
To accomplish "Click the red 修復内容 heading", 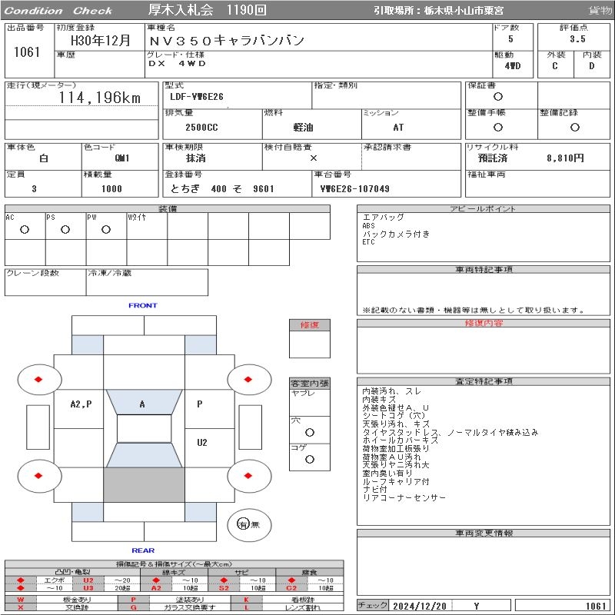I will click(484, 323).
